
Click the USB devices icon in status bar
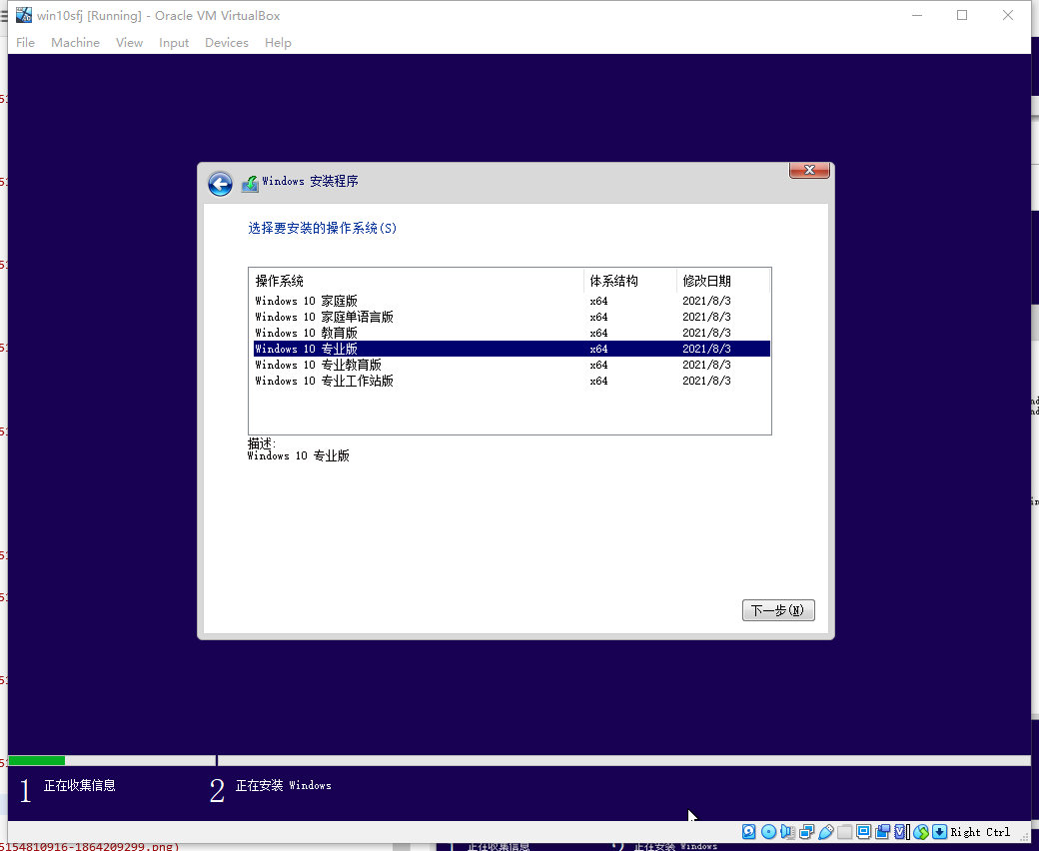click(825, 832)
